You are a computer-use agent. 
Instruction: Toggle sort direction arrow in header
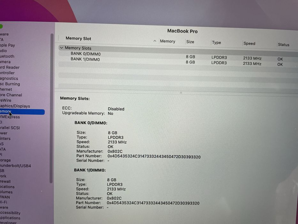point(155,41)
